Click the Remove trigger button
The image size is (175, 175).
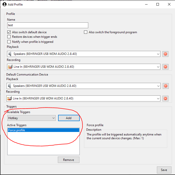[x=69, y=160]
